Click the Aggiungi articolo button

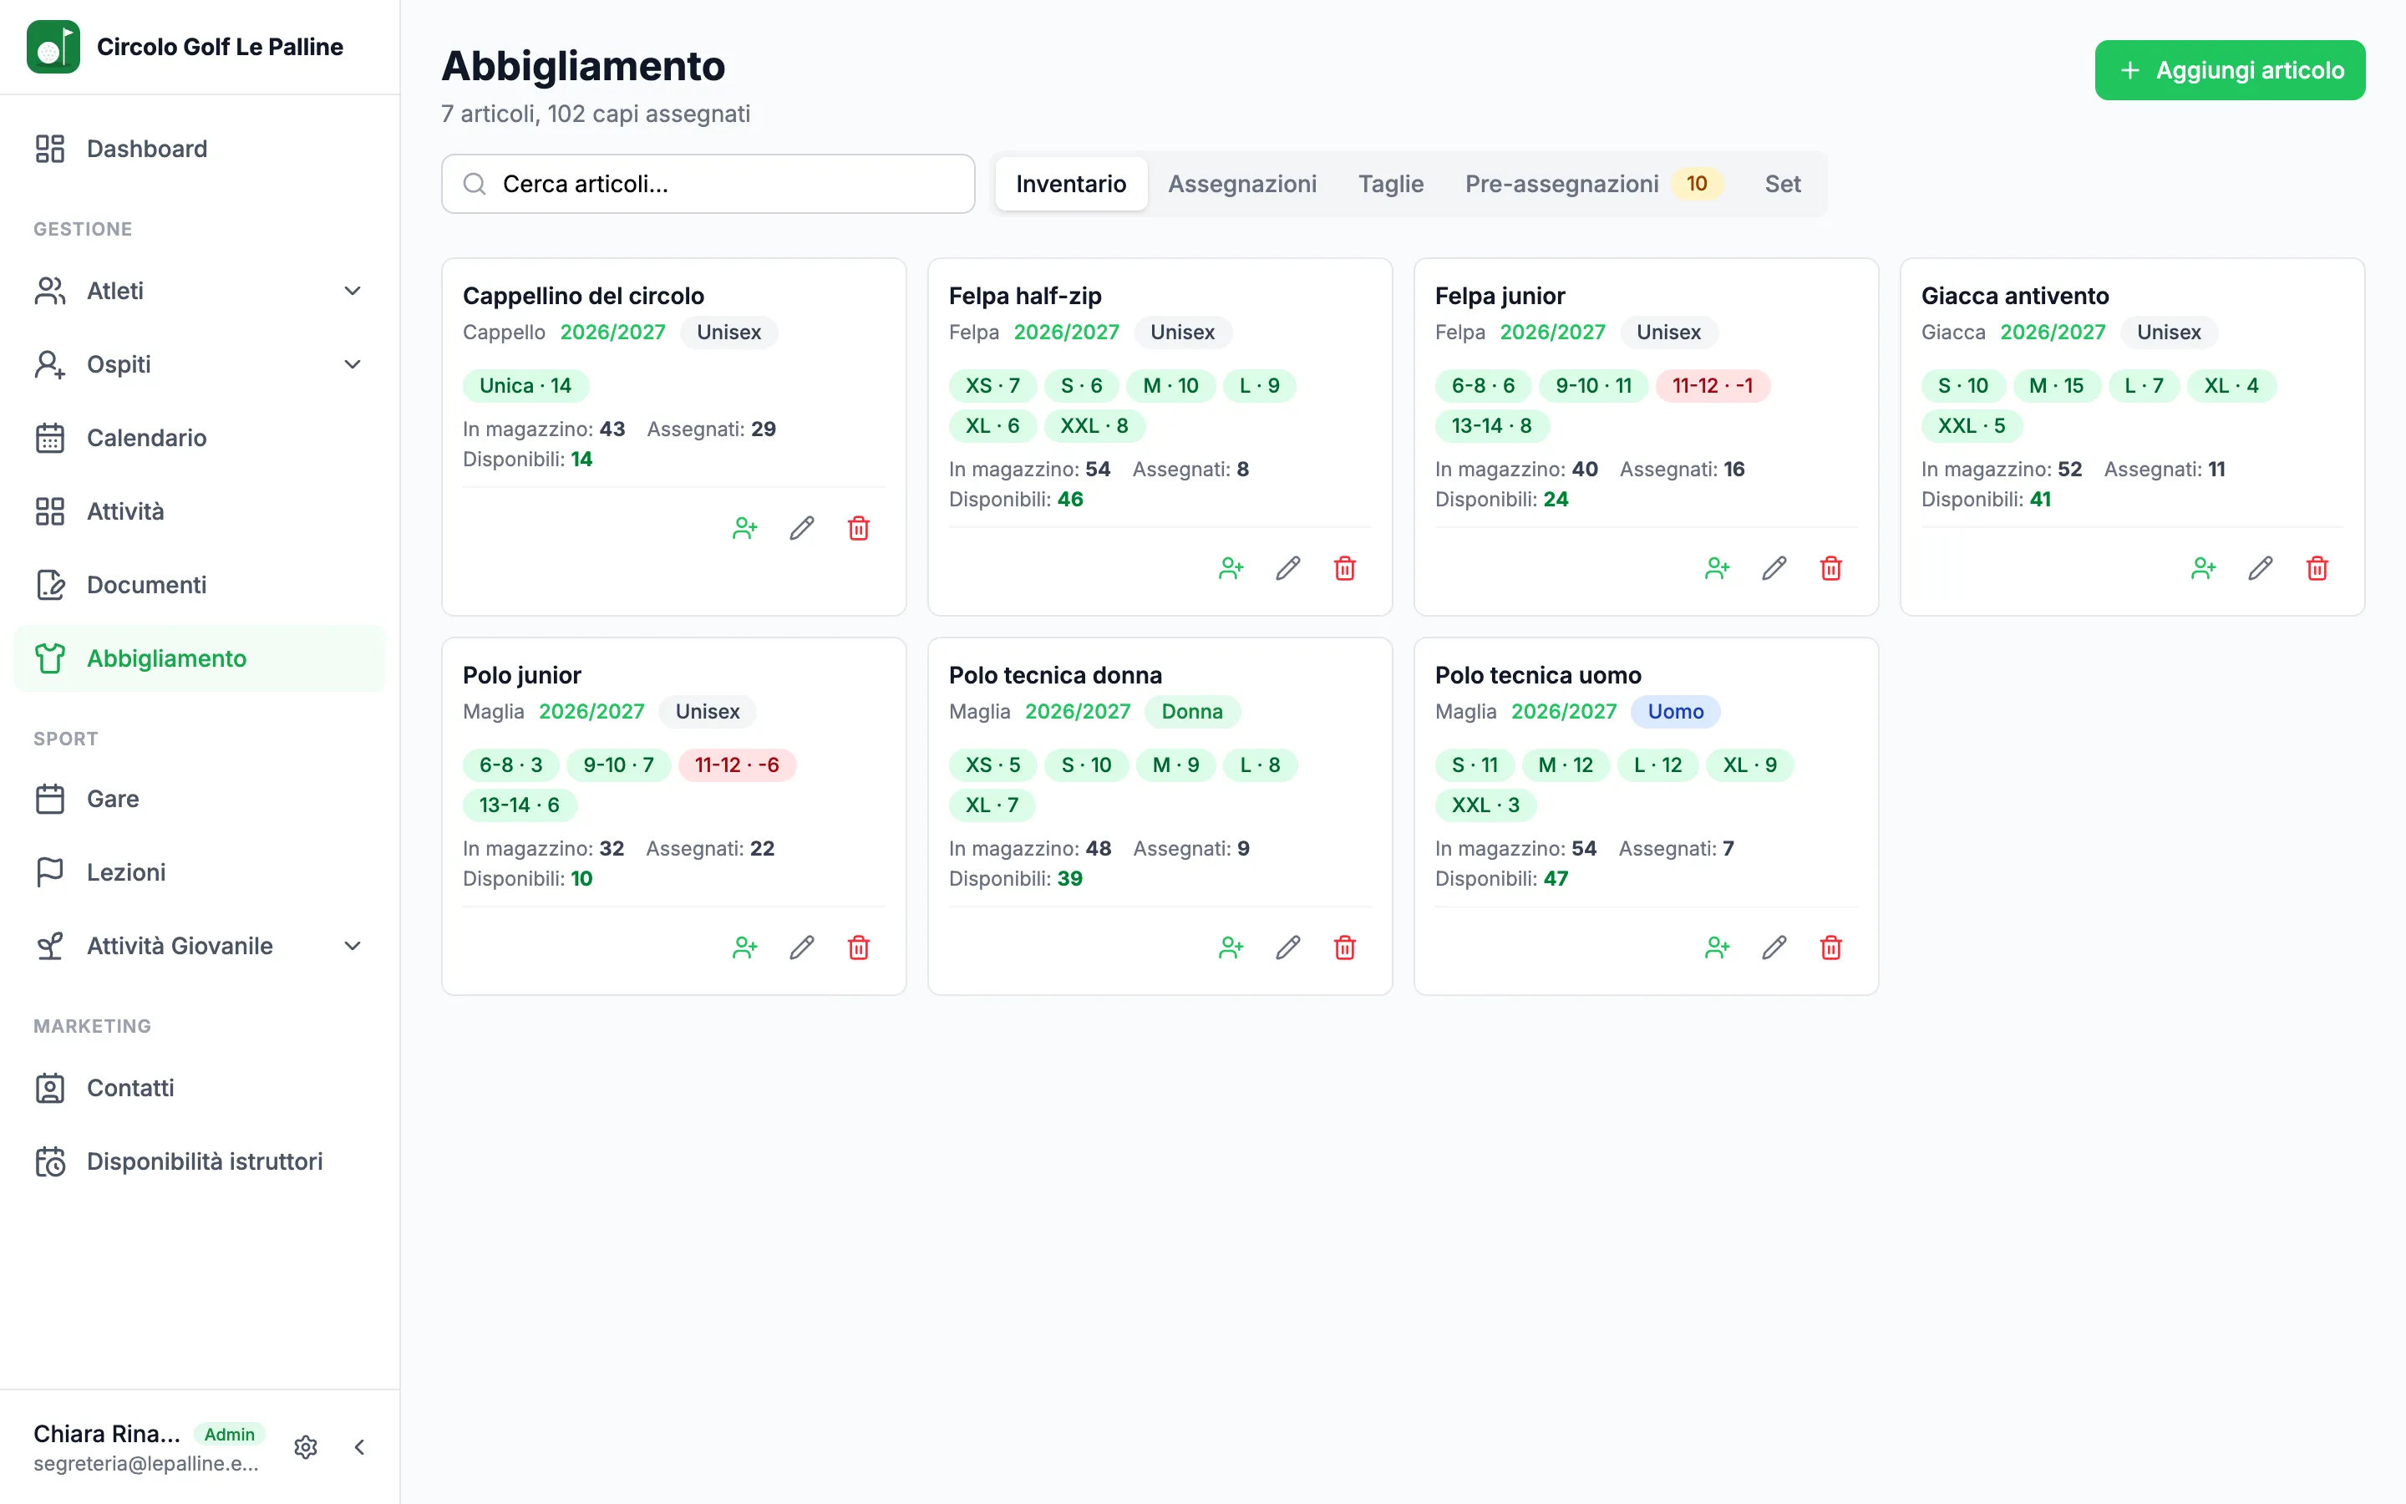(x=2230, y=71)
